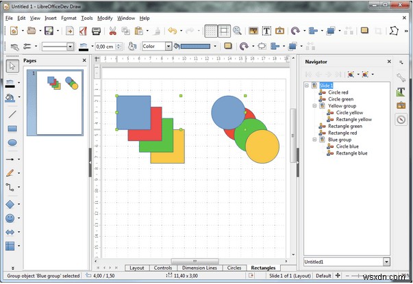
Task: Open the area fill type Color dropdown
Action: 168,47
